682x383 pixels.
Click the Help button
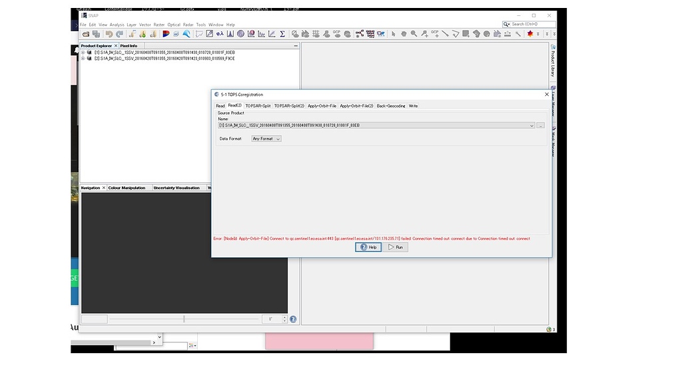pos(368,247)
